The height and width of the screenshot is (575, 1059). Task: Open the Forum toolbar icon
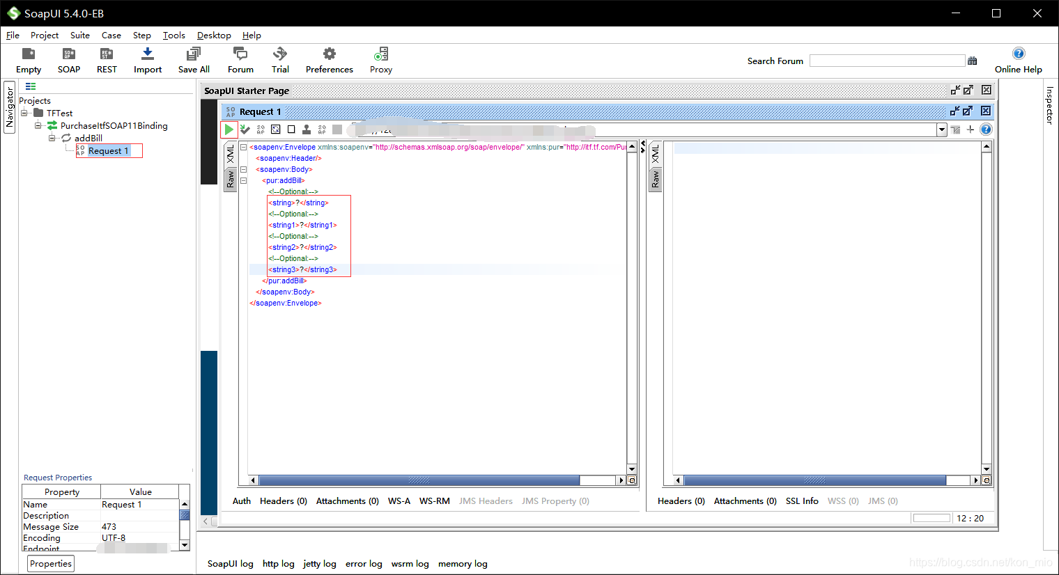click(240, 54)
